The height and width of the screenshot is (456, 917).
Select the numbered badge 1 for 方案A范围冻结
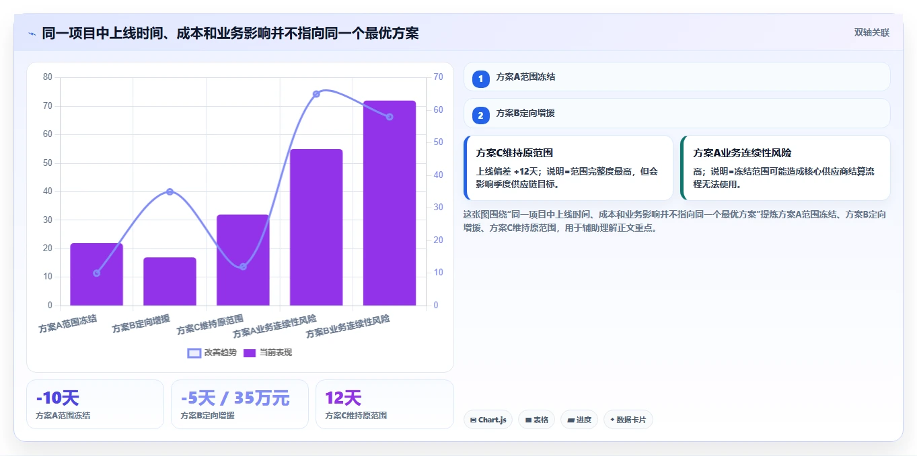[480, 79]
